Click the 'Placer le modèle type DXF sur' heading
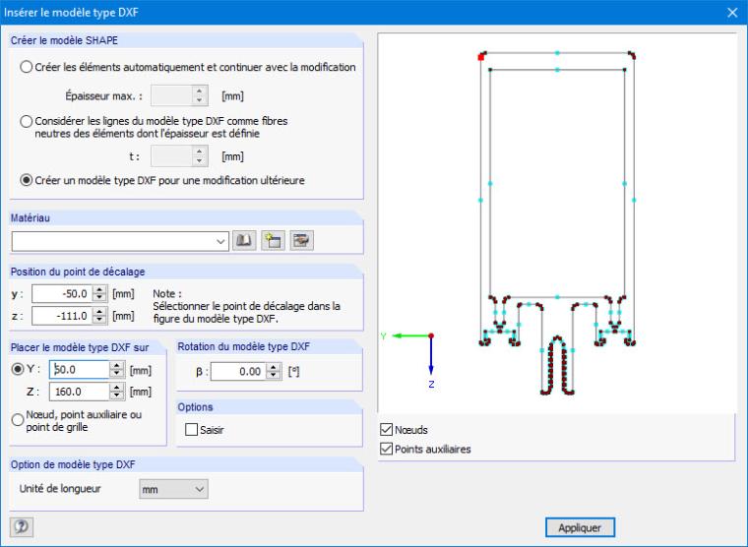The image size is (748, 547). point(80,347)
